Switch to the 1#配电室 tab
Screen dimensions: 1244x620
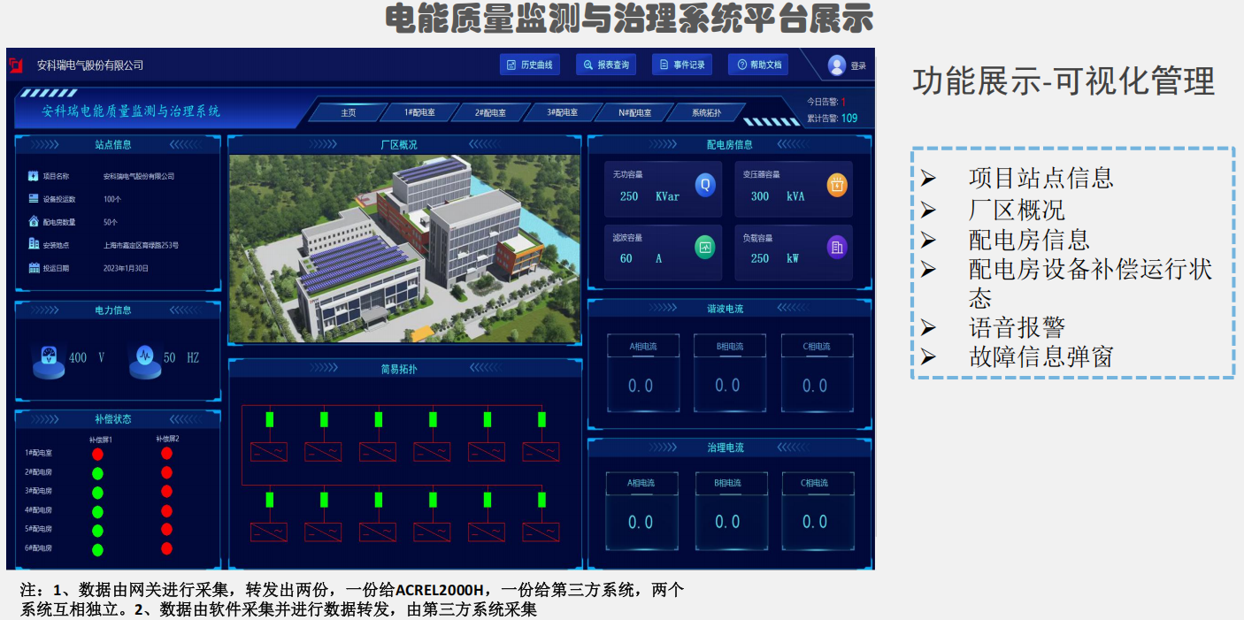pos(420,113)
